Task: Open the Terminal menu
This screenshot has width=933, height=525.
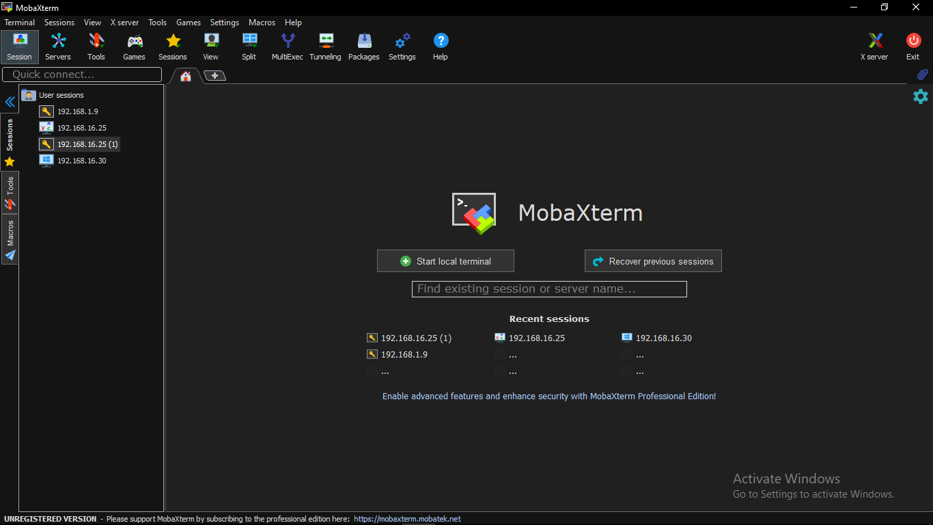Action: [20, 23]
